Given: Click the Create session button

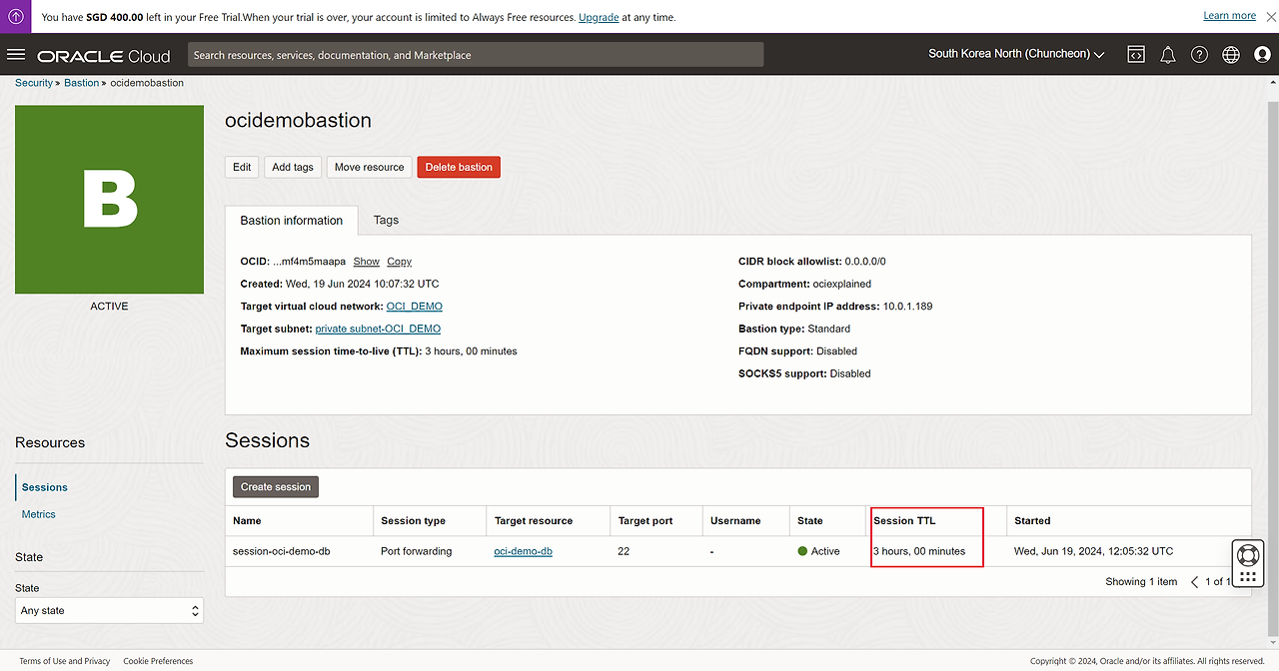Looking at the screenshot, I should pos(276,487).
